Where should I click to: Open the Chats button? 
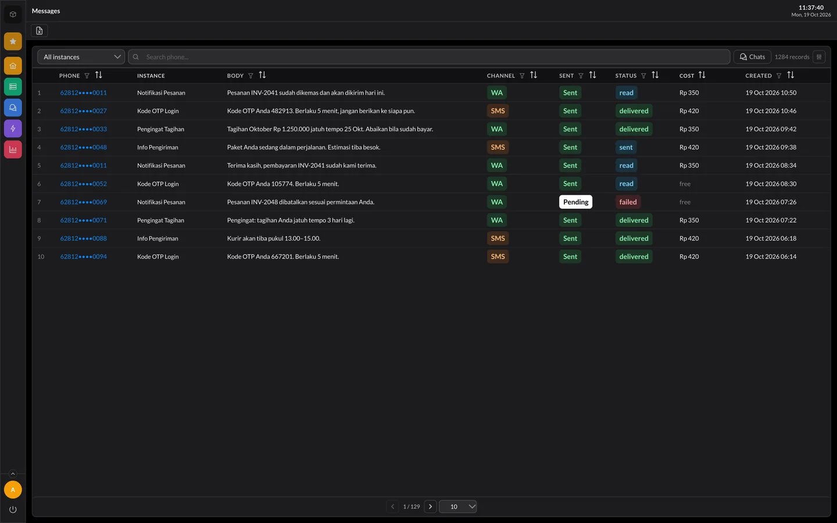(752, 57)
